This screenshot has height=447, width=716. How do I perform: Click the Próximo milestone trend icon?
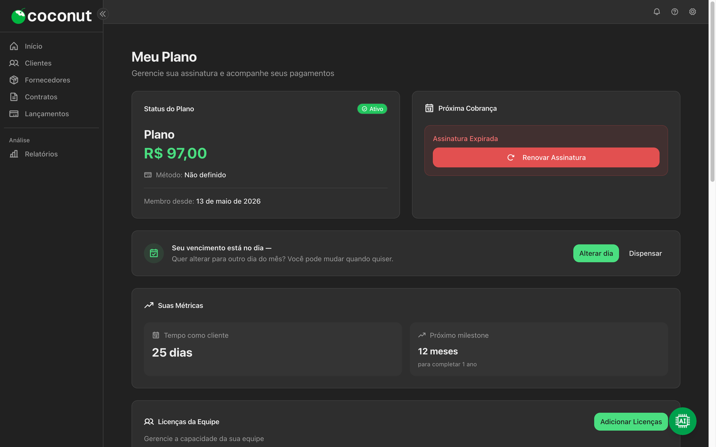click(422, 335)
